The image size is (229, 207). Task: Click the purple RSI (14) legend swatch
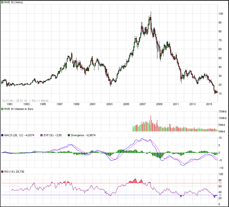tap(2, 172)
